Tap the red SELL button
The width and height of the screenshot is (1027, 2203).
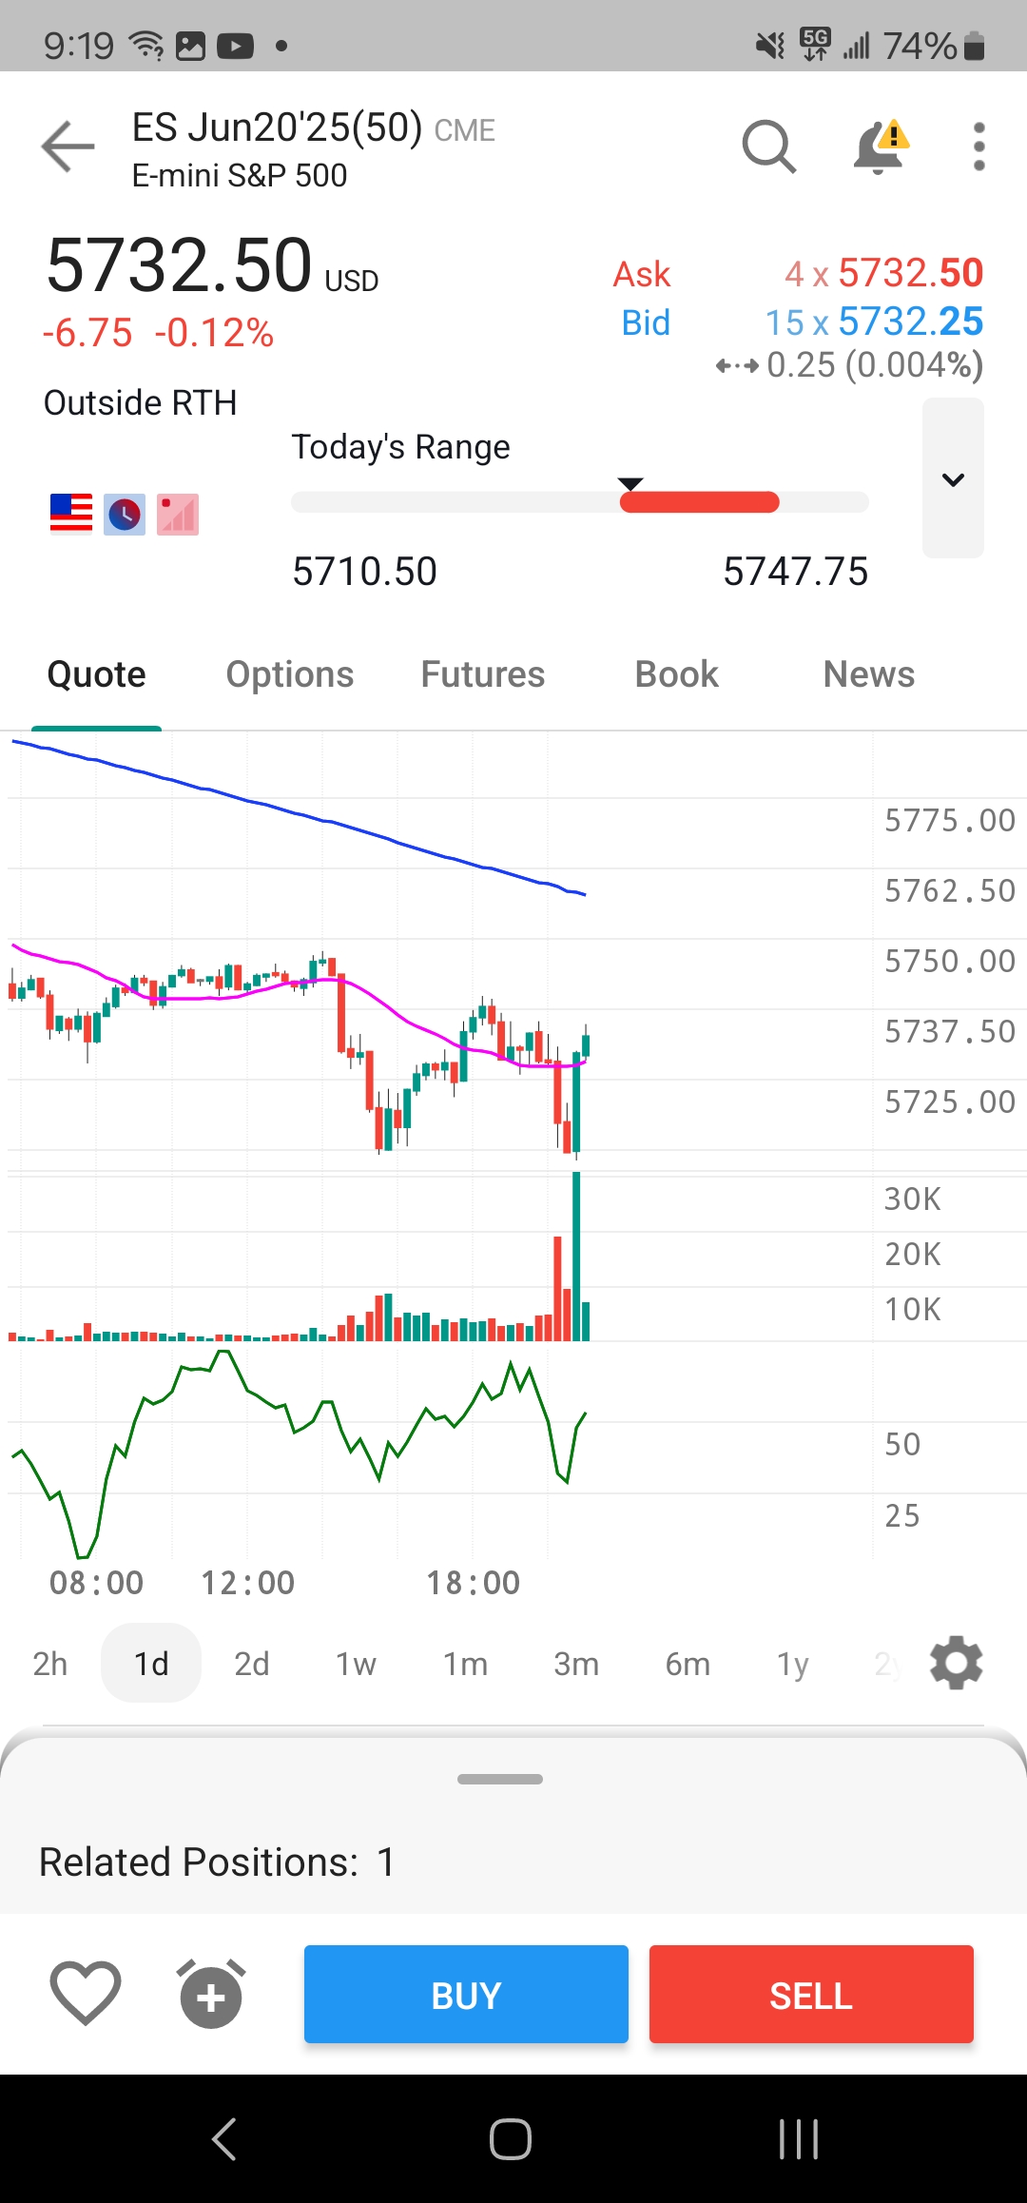[811, 1995]
